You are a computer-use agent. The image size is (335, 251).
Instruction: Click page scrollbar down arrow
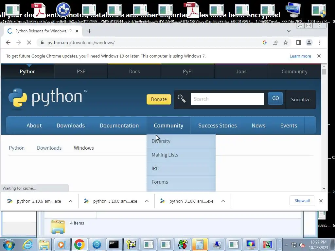coord(324,189)
